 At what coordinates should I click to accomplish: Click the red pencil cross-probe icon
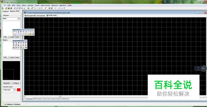[x=45, y=8]
